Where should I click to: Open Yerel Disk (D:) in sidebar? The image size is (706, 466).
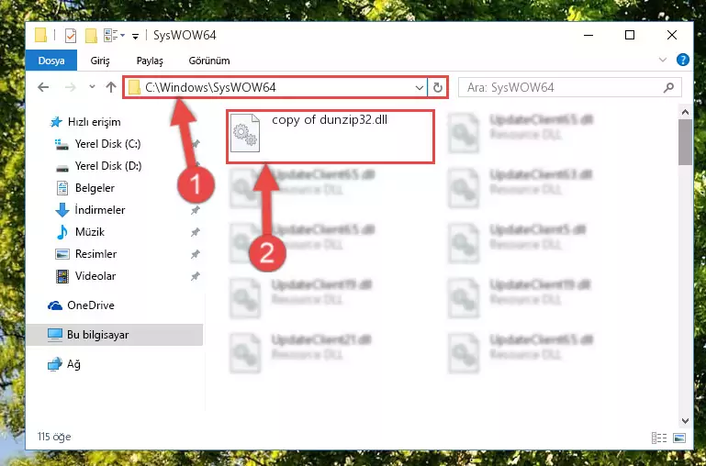pyautogui.click(x=108, y=166)
